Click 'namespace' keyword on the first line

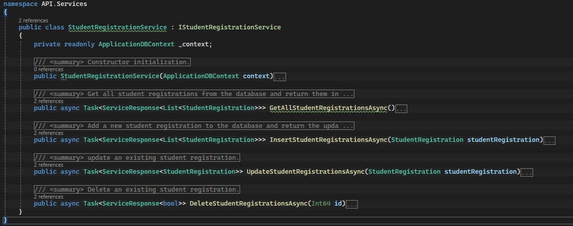point(20,4)
